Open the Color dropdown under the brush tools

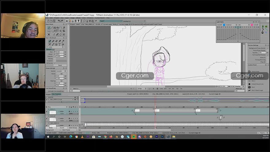click(56, 47)
